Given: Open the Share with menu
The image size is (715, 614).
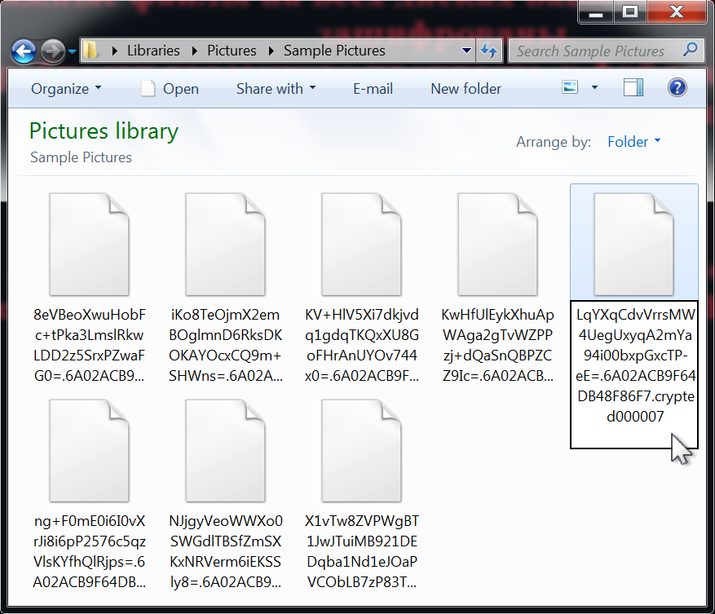Looking at the screenshot, I should 276,89.
